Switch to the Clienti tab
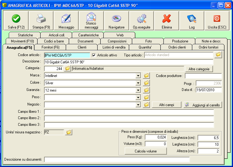This screenshot has width=233, height=167. pyautogui.click(x=82, y=47)
